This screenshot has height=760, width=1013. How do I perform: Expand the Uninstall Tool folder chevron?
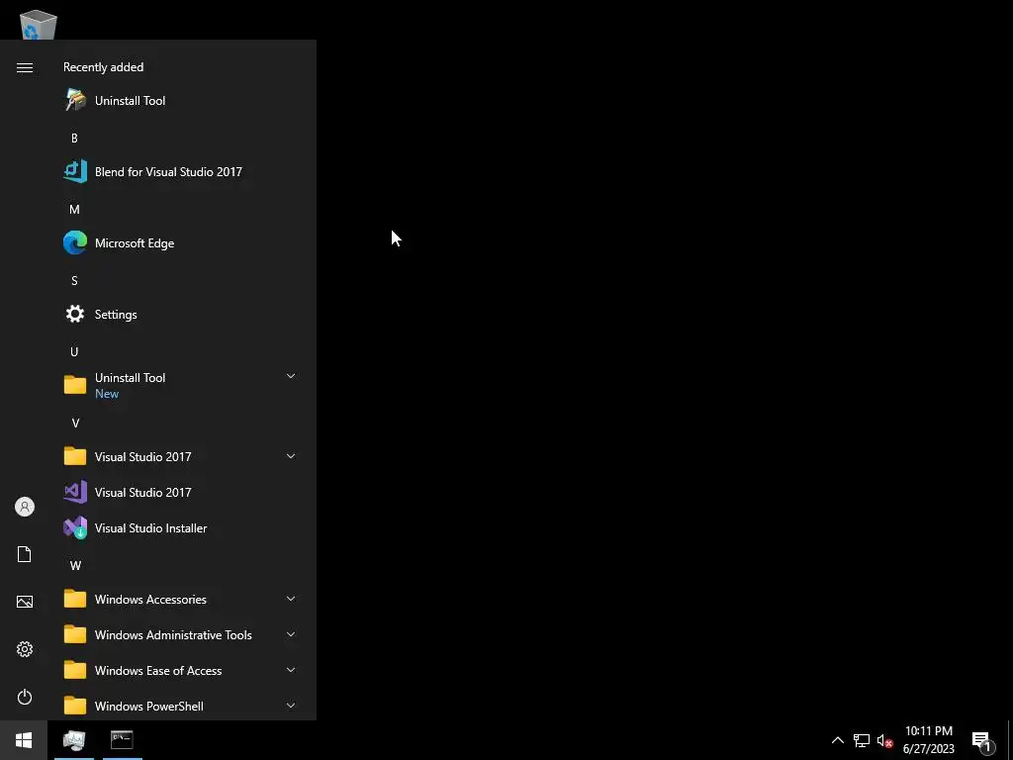[291, 376]
